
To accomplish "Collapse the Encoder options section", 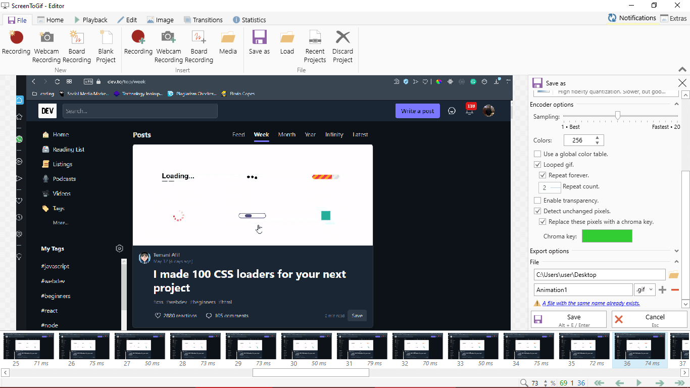I will 676,105.
